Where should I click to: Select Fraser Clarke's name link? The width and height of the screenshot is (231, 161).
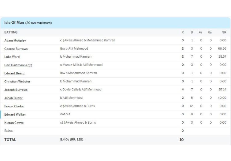pyautogui.click(x=14, y=106)
